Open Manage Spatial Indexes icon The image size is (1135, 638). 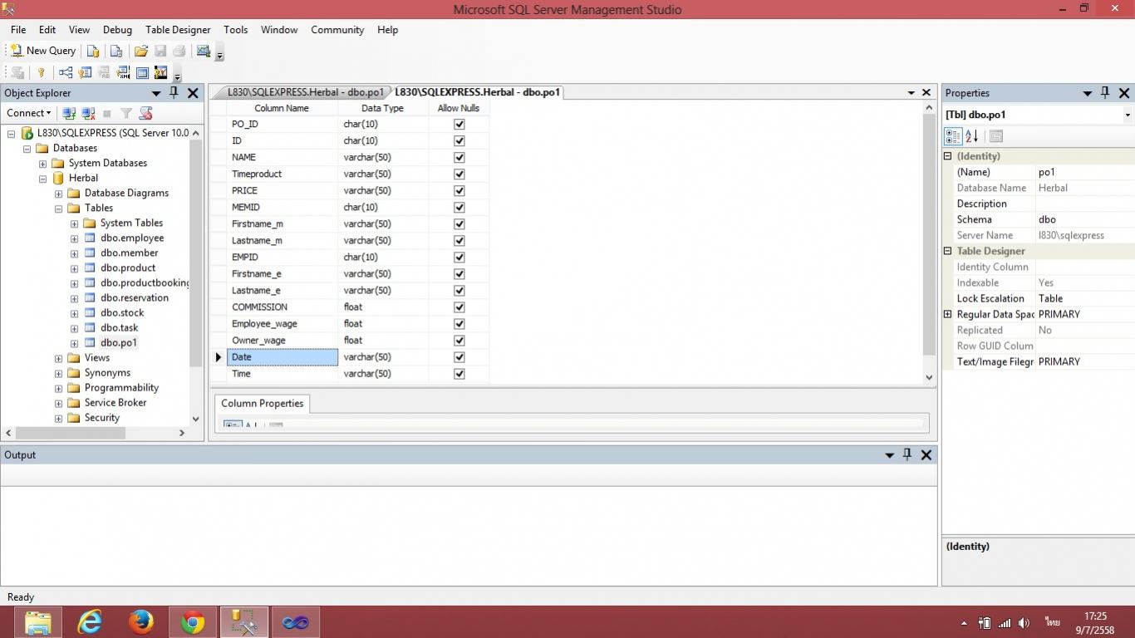point(161,73)
